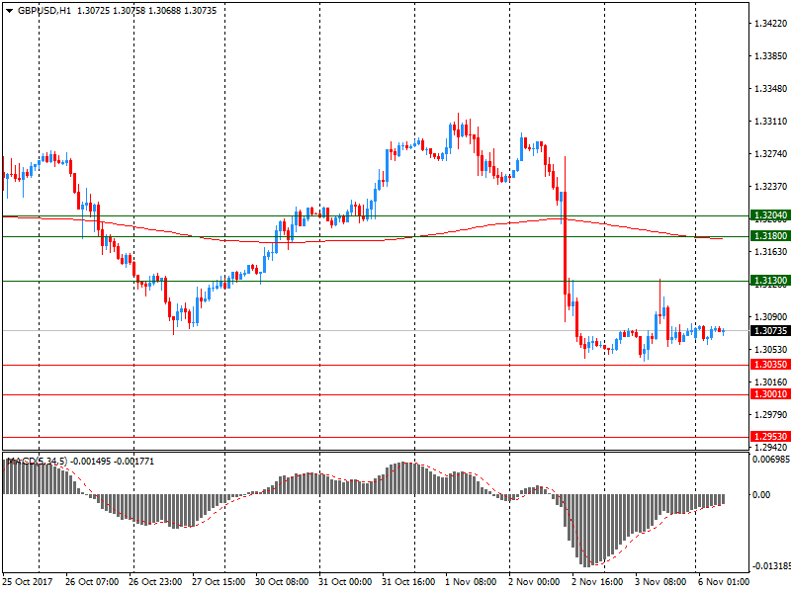Select the 1 Nov 08:00 time label
Screen dimensions: 791x593
click(x=471, y=582)
